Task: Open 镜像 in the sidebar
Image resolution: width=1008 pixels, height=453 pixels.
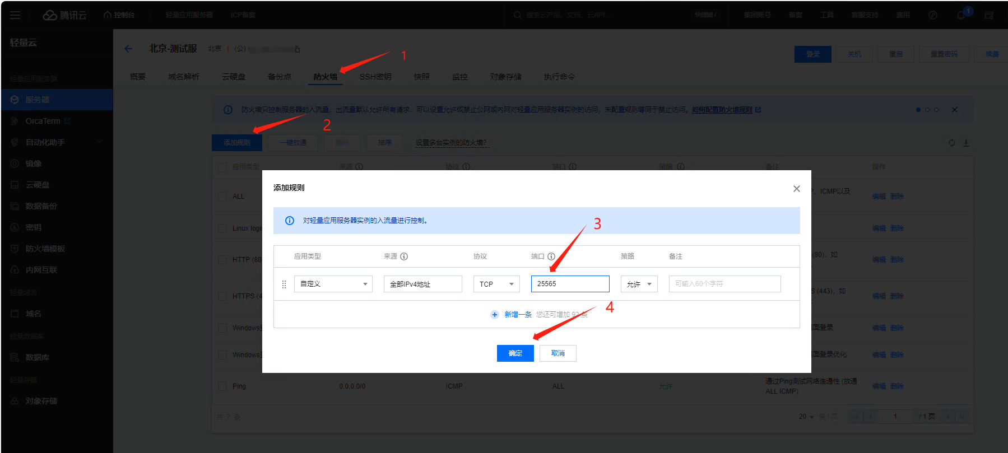Action: [x=34, y=164]
